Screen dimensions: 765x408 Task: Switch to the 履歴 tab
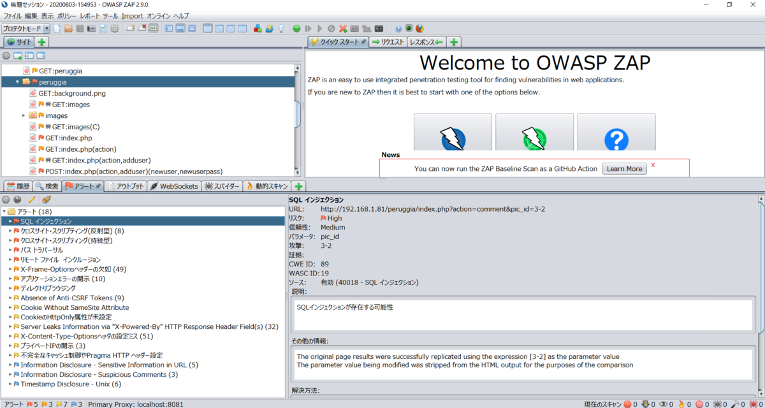(x=18, y=186)
